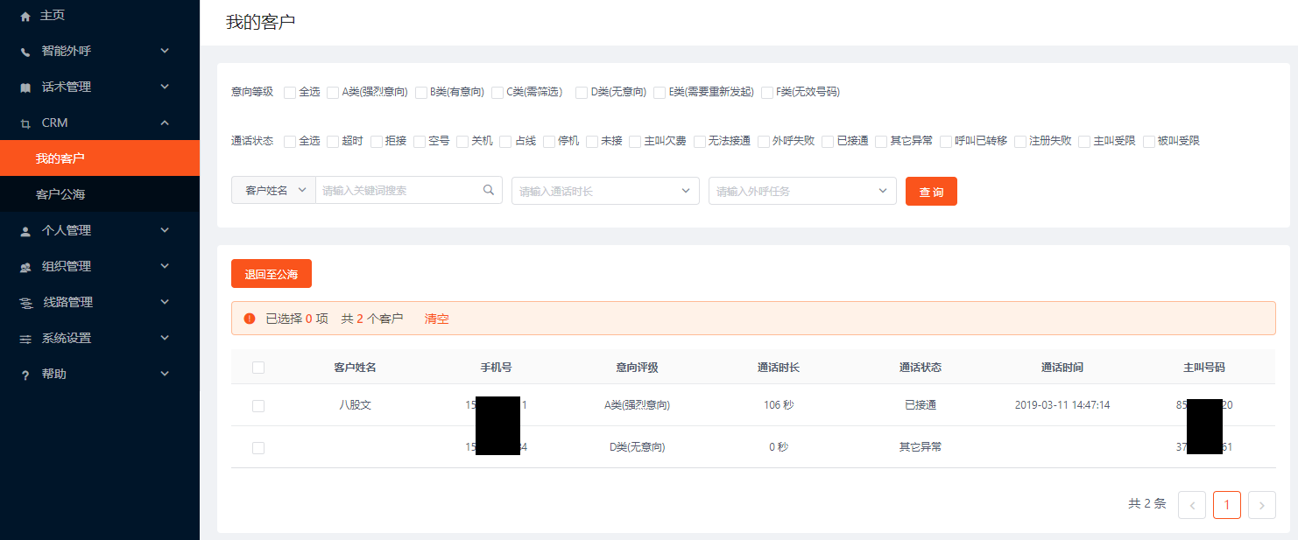Expand the 个人管理 menu chevron
This screenshot has height=540, width=1298.
click(165, 230)
